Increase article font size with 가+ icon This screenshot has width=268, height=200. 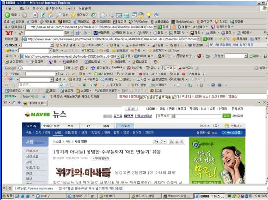click(156, 142)
